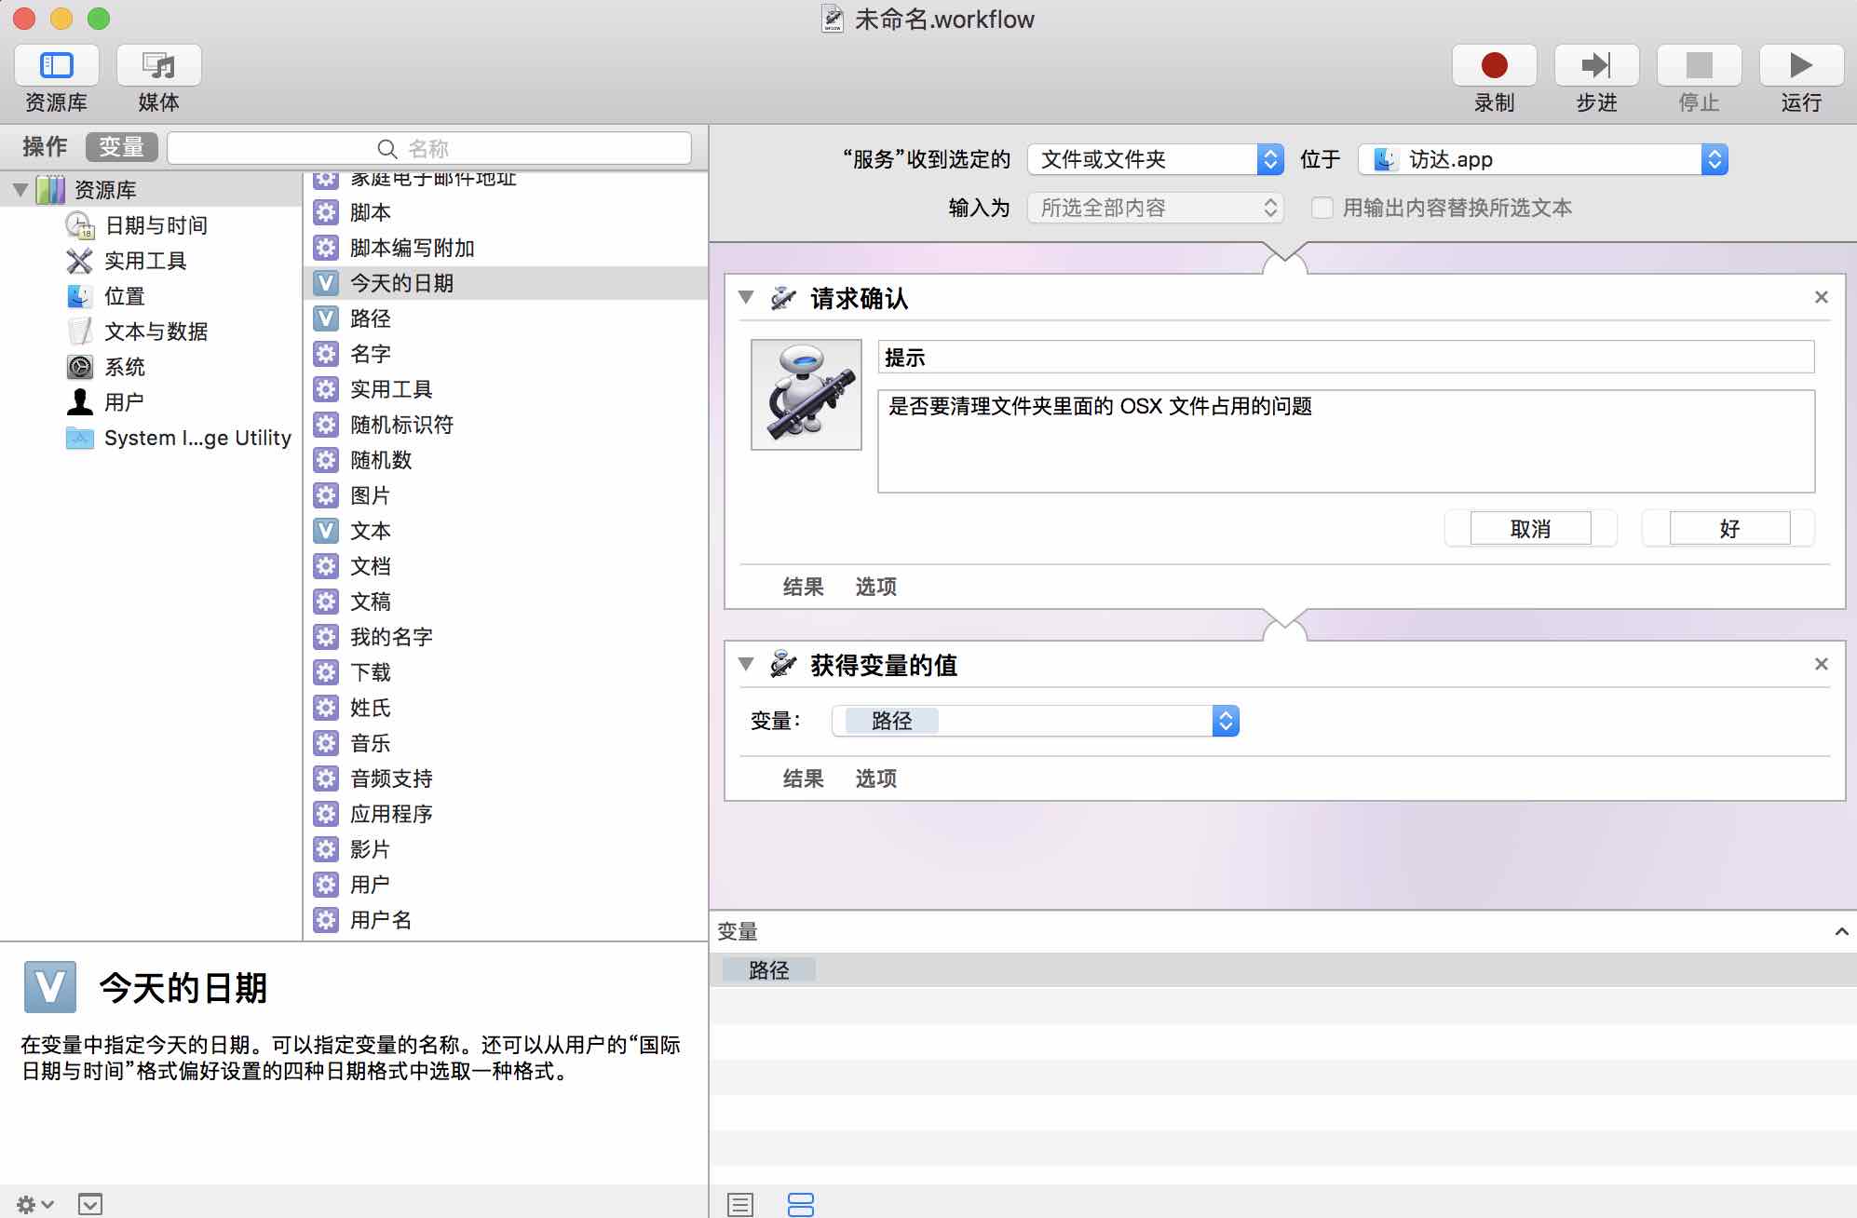Viewport: 1857px width, 1218px height.
Task: Click the Automator robot icon in 请求确认
Action: (x=806, y=394)
